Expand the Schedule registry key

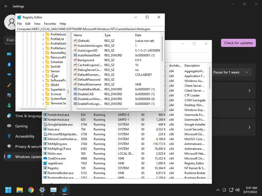(x=43, y=62)
